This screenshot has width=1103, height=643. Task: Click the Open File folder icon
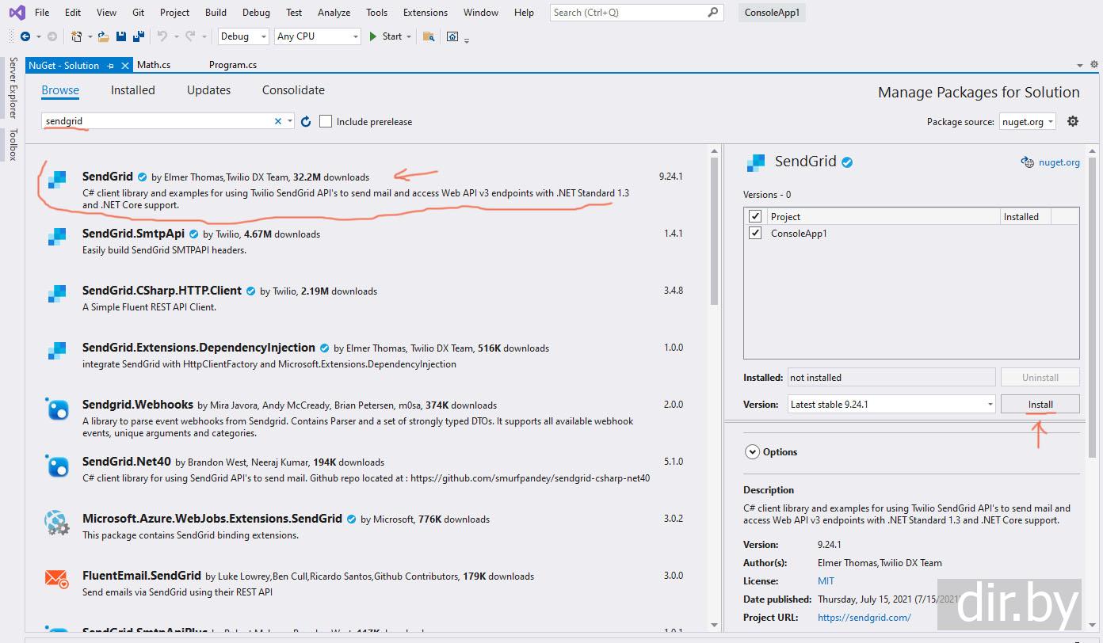tap(104, 36)
